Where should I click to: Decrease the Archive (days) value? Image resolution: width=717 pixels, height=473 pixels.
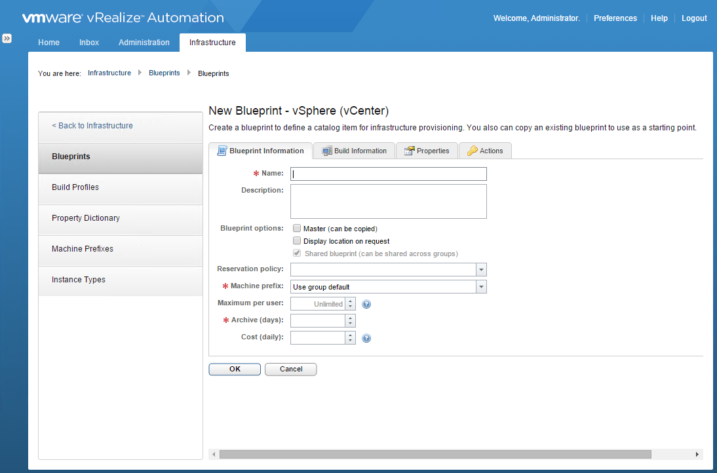[x=350, y=324]
